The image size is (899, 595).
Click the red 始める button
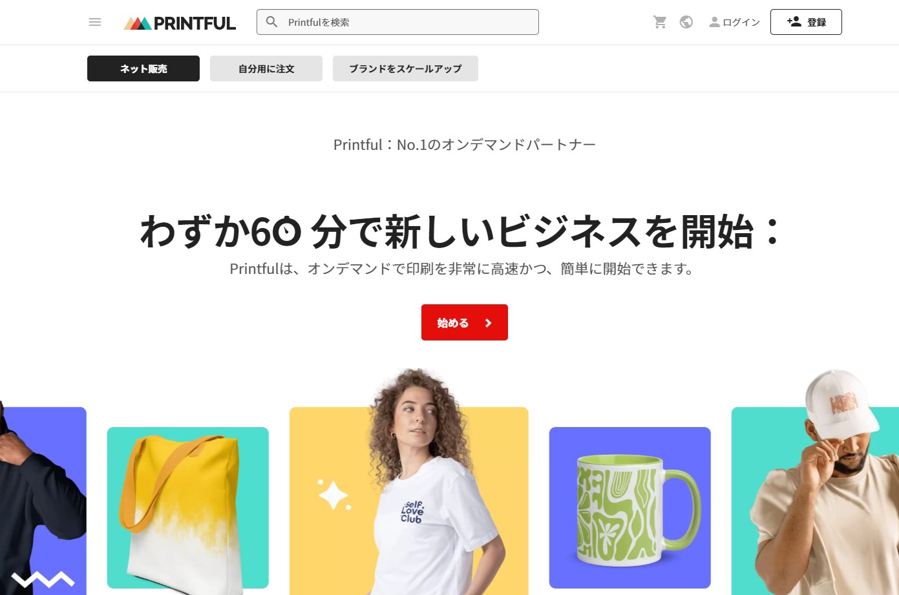(465, 322)
